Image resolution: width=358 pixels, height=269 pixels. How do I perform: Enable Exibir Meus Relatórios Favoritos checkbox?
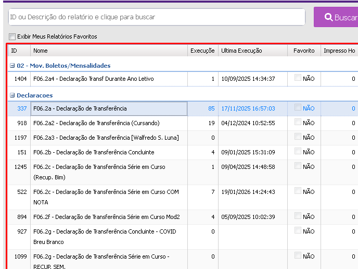coord(12,36)
